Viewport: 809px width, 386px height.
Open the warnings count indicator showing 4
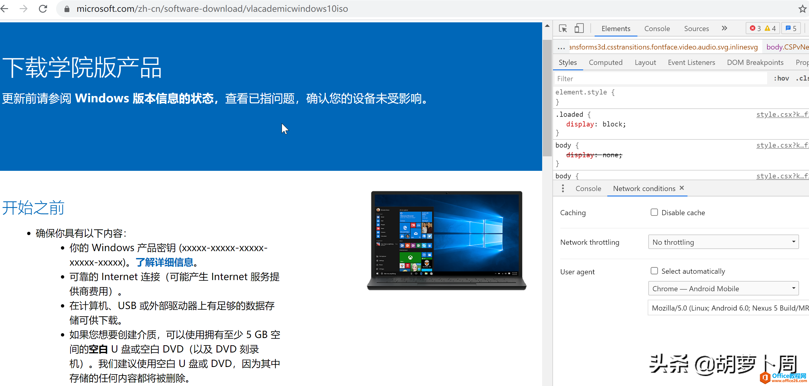[770, 29]
